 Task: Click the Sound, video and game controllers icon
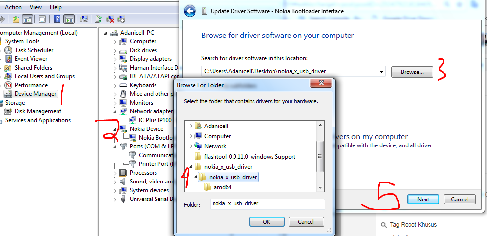click(123, 182)
